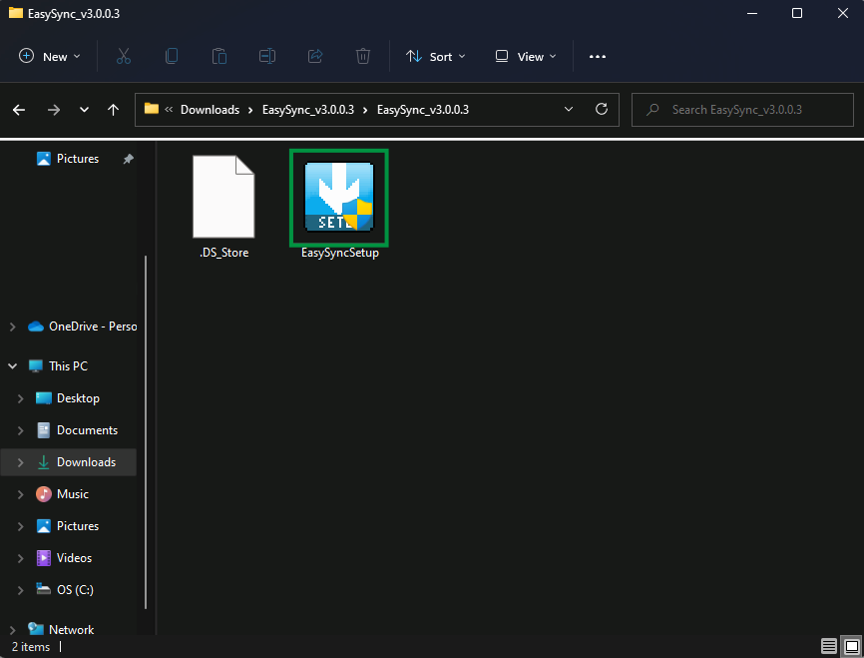Viewport: 864px width, 658px height.
Task: Open OS (C:) drive in sidebar
Action: tap(65, 590)
